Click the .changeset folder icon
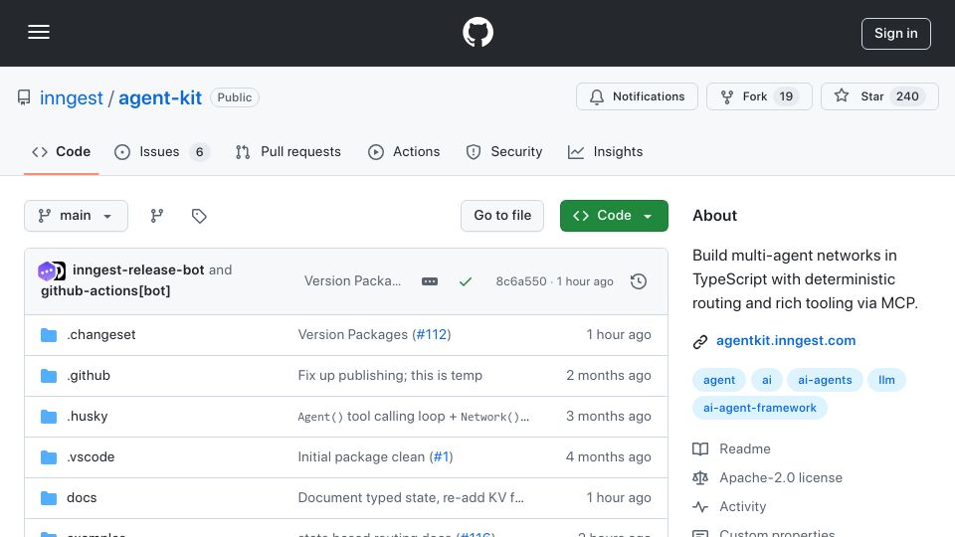This screenshot has height=537, width=955. click(x=49, y=335)
